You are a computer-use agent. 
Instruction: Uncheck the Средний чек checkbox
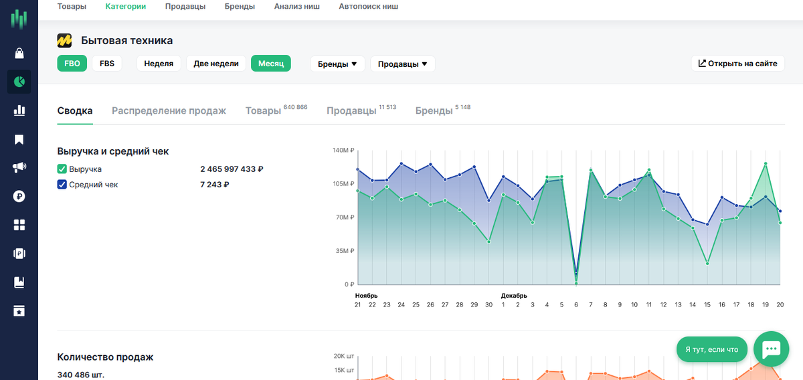tap(62, 185)
